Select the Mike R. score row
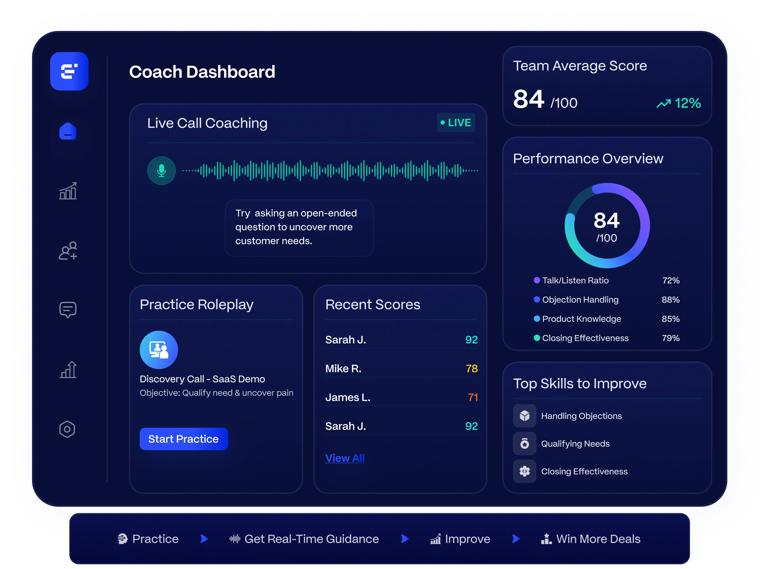This screenshot has height=569, width=770. click(x=401, y=368)
